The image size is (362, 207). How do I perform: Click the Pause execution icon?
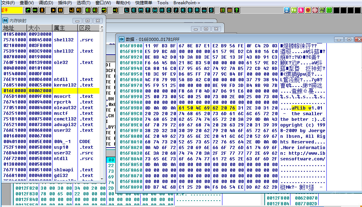click(x=60, y=10)
